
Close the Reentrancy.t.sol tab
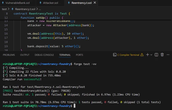click(x=95, y=3)
